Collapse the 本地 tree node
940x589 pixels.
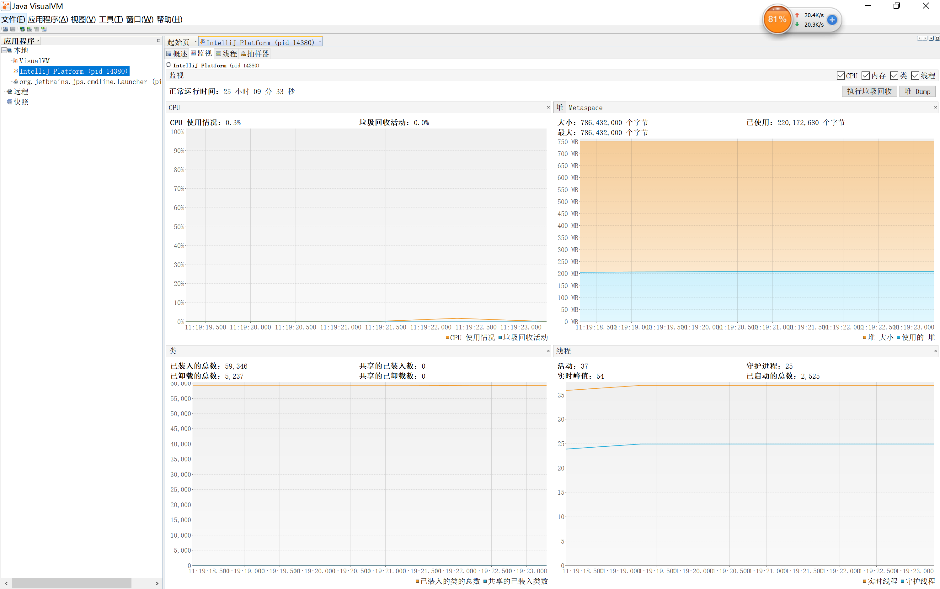(4, 50)
